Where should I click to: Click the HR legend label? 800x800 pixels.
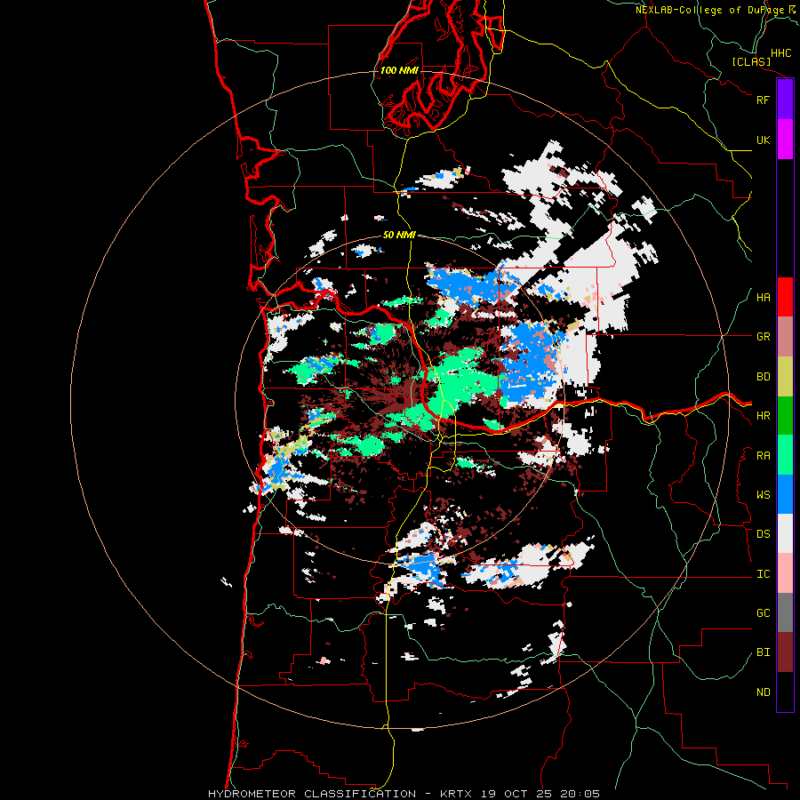763,416
